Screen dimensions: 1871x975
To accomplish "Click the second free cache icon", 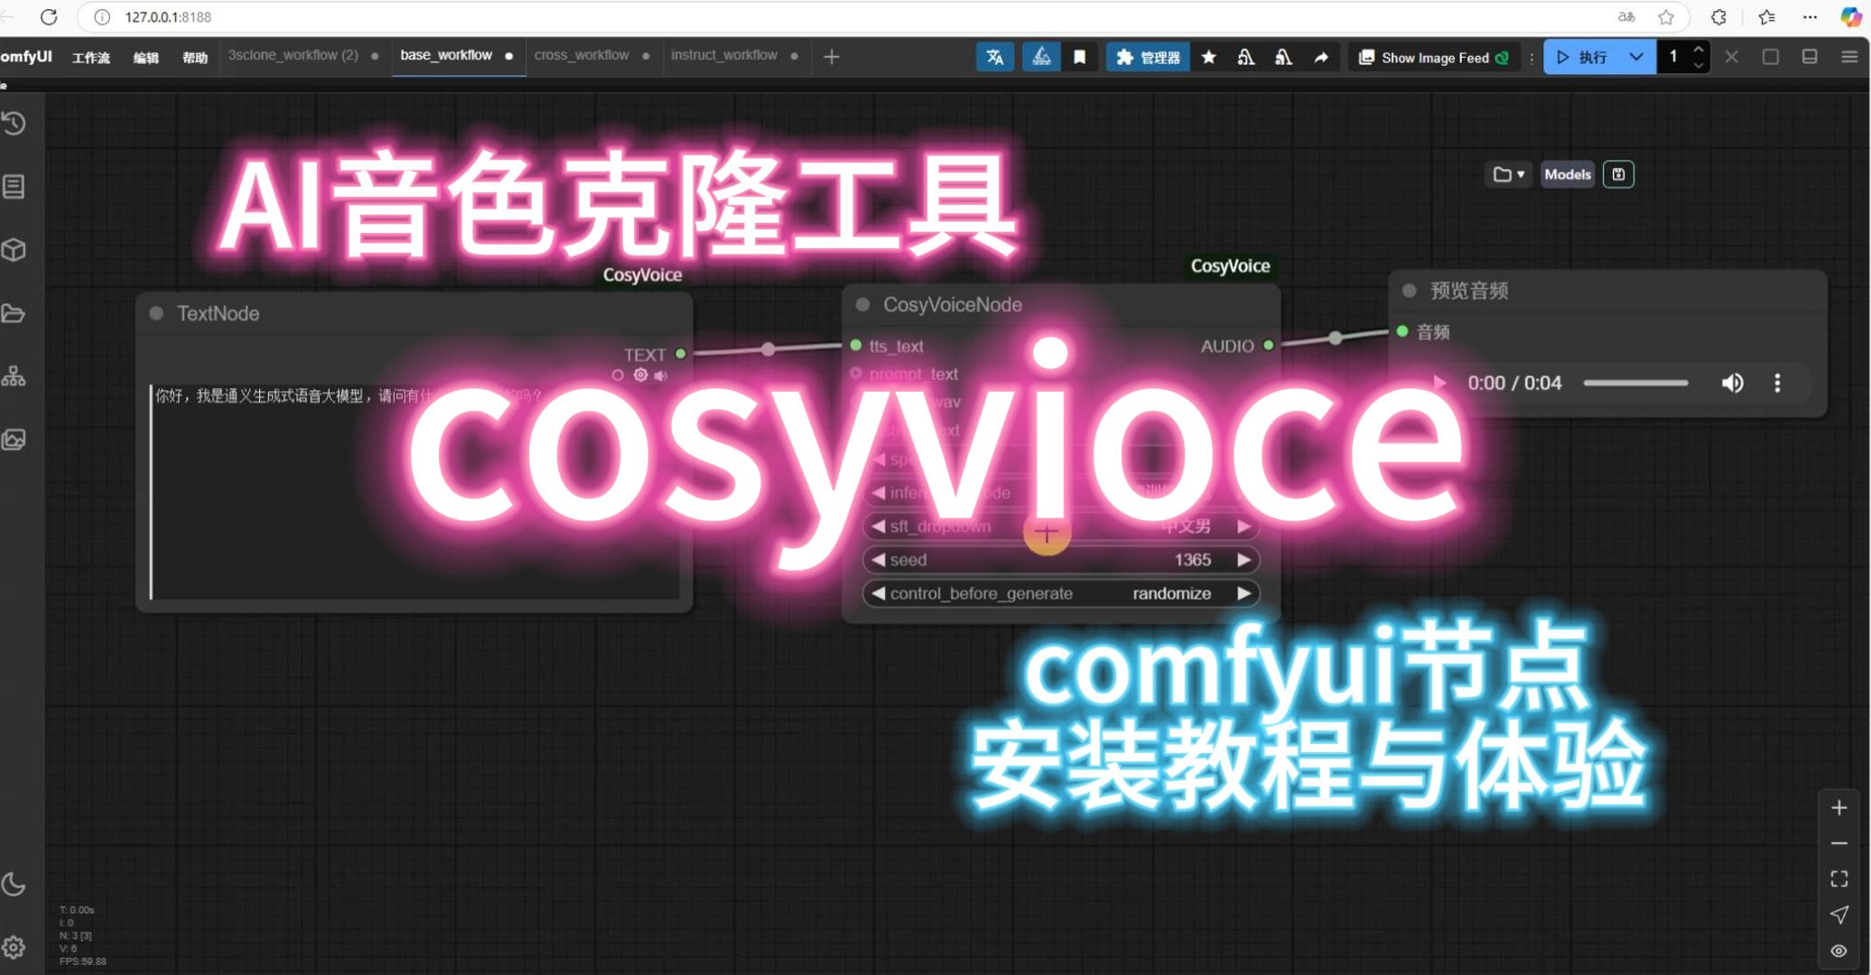I will (1283, 57).
